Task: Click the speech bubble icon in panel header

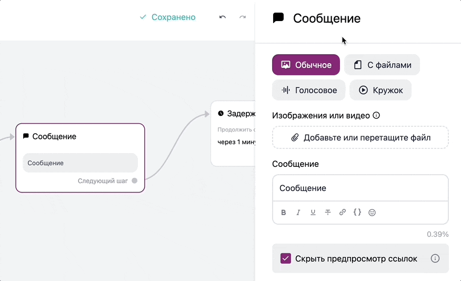Action: 278,18
